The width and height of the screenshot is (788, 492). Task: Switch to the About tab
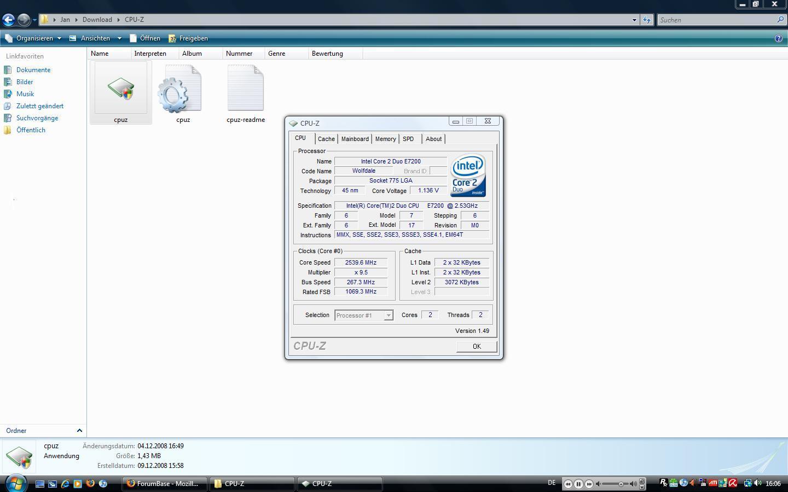(x=434, y=139)
